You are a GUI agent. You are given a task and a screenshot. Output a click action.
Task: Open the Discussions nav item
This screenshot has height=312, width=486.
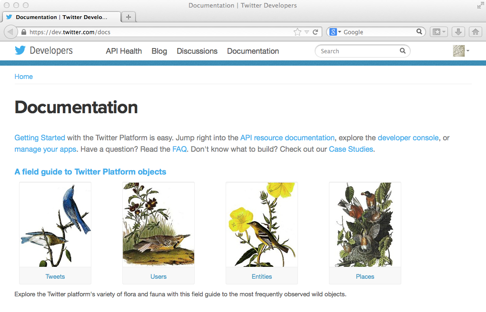pyautogui.click(x=197, y=51)
